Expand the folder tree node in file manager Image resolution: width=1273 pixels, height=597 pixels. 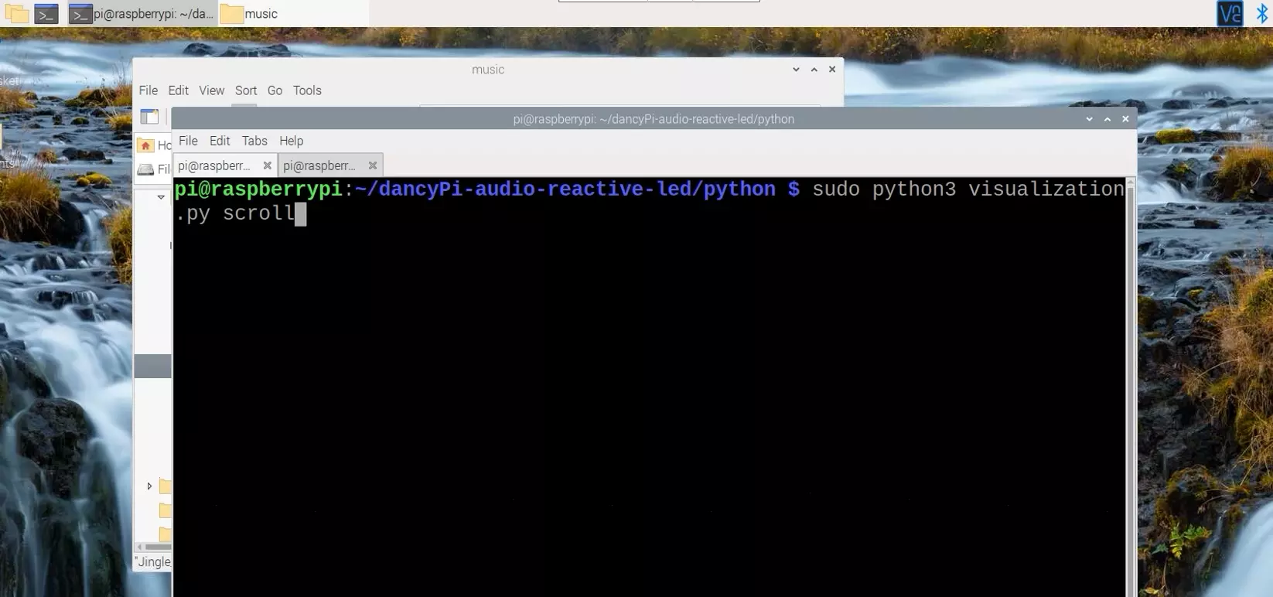point(149,486)
